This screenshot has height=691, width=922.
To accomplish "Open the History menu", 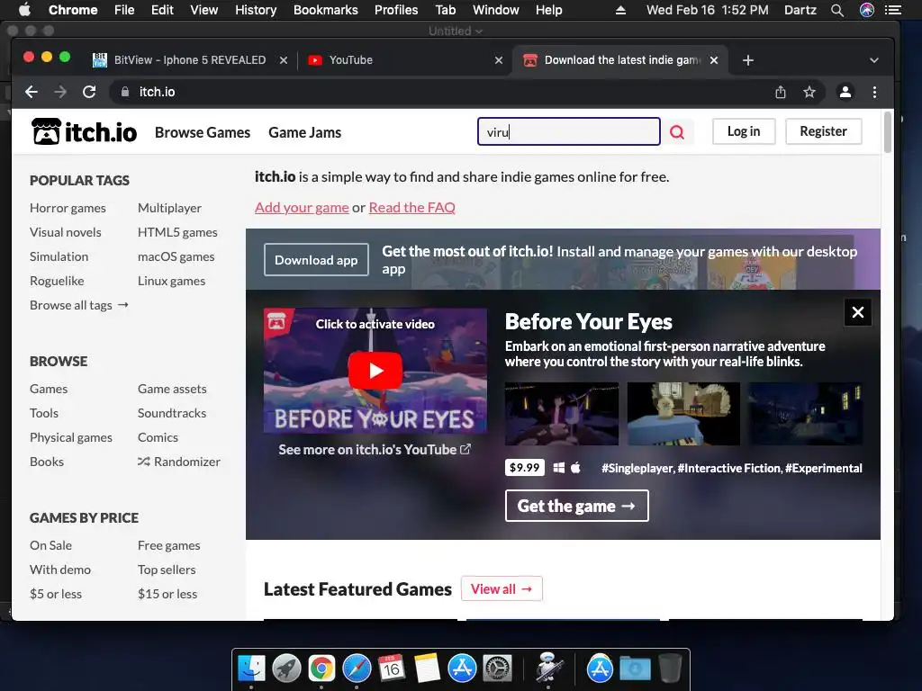I will [256, 10].
